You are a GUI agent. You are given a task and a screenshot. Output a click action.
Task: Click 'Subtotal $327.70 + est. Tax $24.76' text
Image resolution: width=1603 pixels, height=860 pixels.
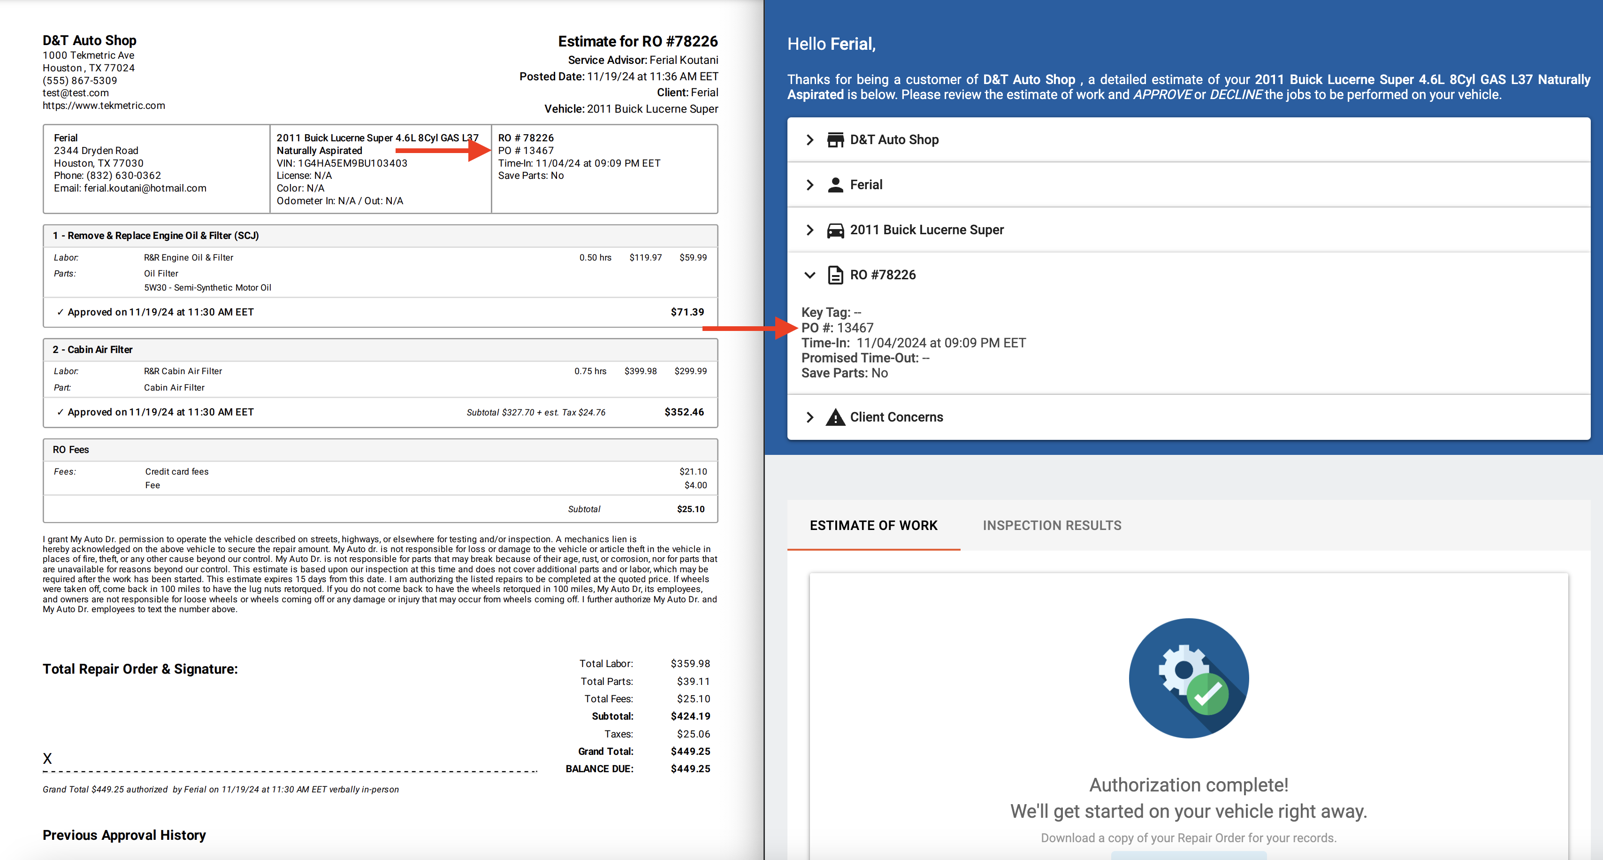(536, 413)
